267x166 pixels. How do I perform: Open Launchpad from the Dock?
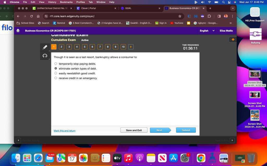(x=27, y=158)
